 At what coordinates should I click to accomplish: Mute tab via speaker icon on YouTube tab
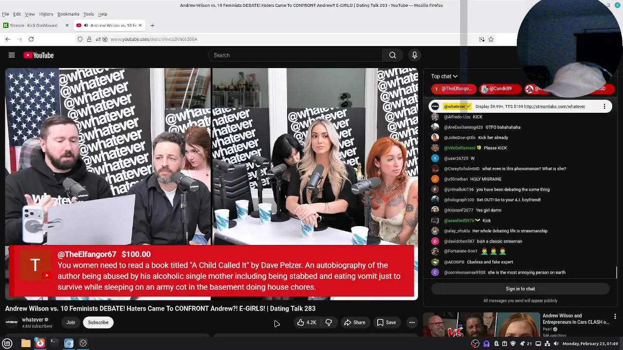86,25
